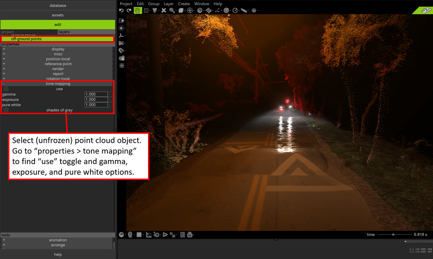The height and width of the screenshot is (259, 433).
Task: Click the teapot render icon
Action: coord(157,235)
